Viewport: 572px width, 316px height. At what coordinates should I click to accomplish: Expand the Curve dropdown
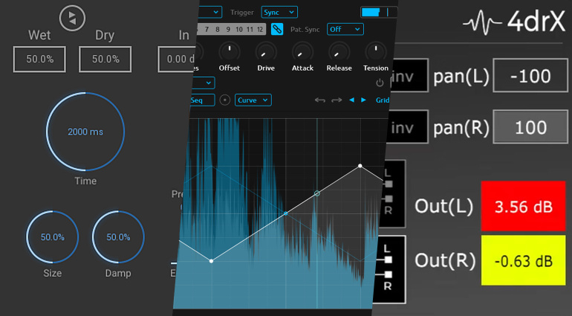pyautogui.click(x=253, y=100)
